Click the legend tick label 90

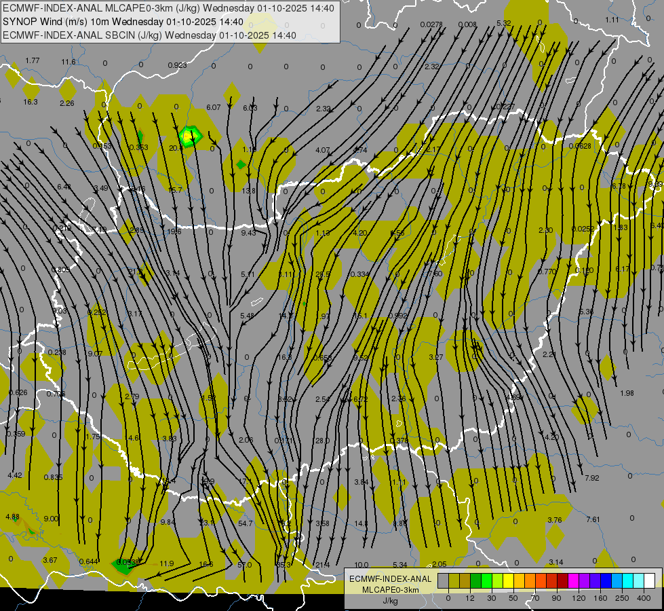coord(556,598)
